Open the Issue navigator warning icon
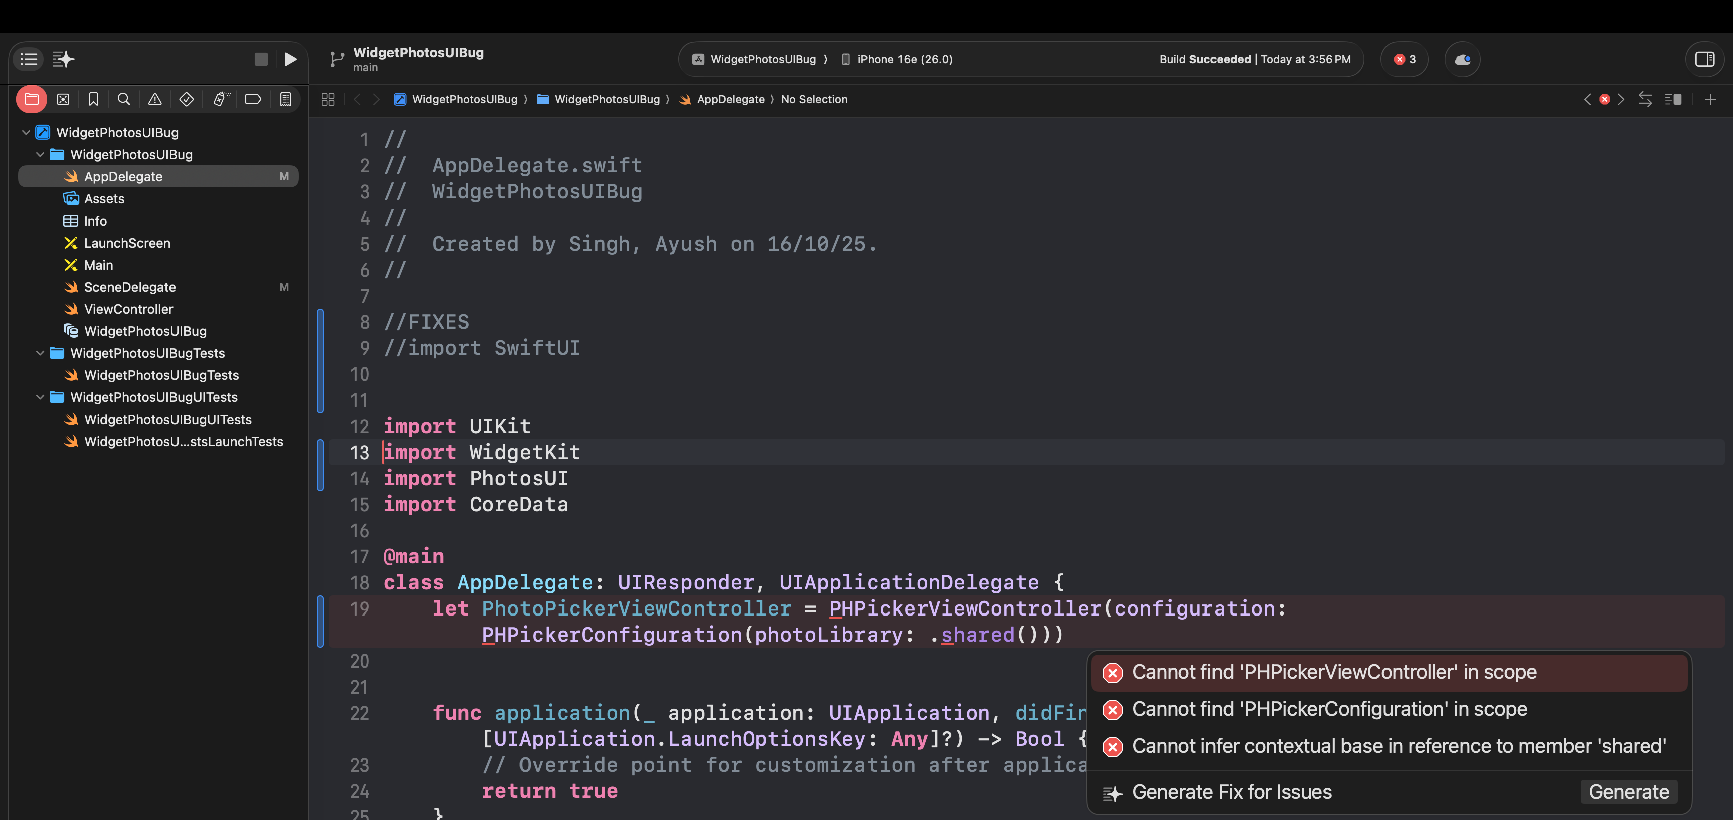The width and height of the screenshot is (1733, 820). [x=155, y=100]
